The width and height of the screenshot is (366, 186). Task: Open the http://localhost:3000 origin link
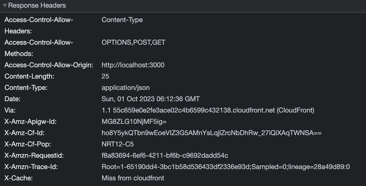133,65
